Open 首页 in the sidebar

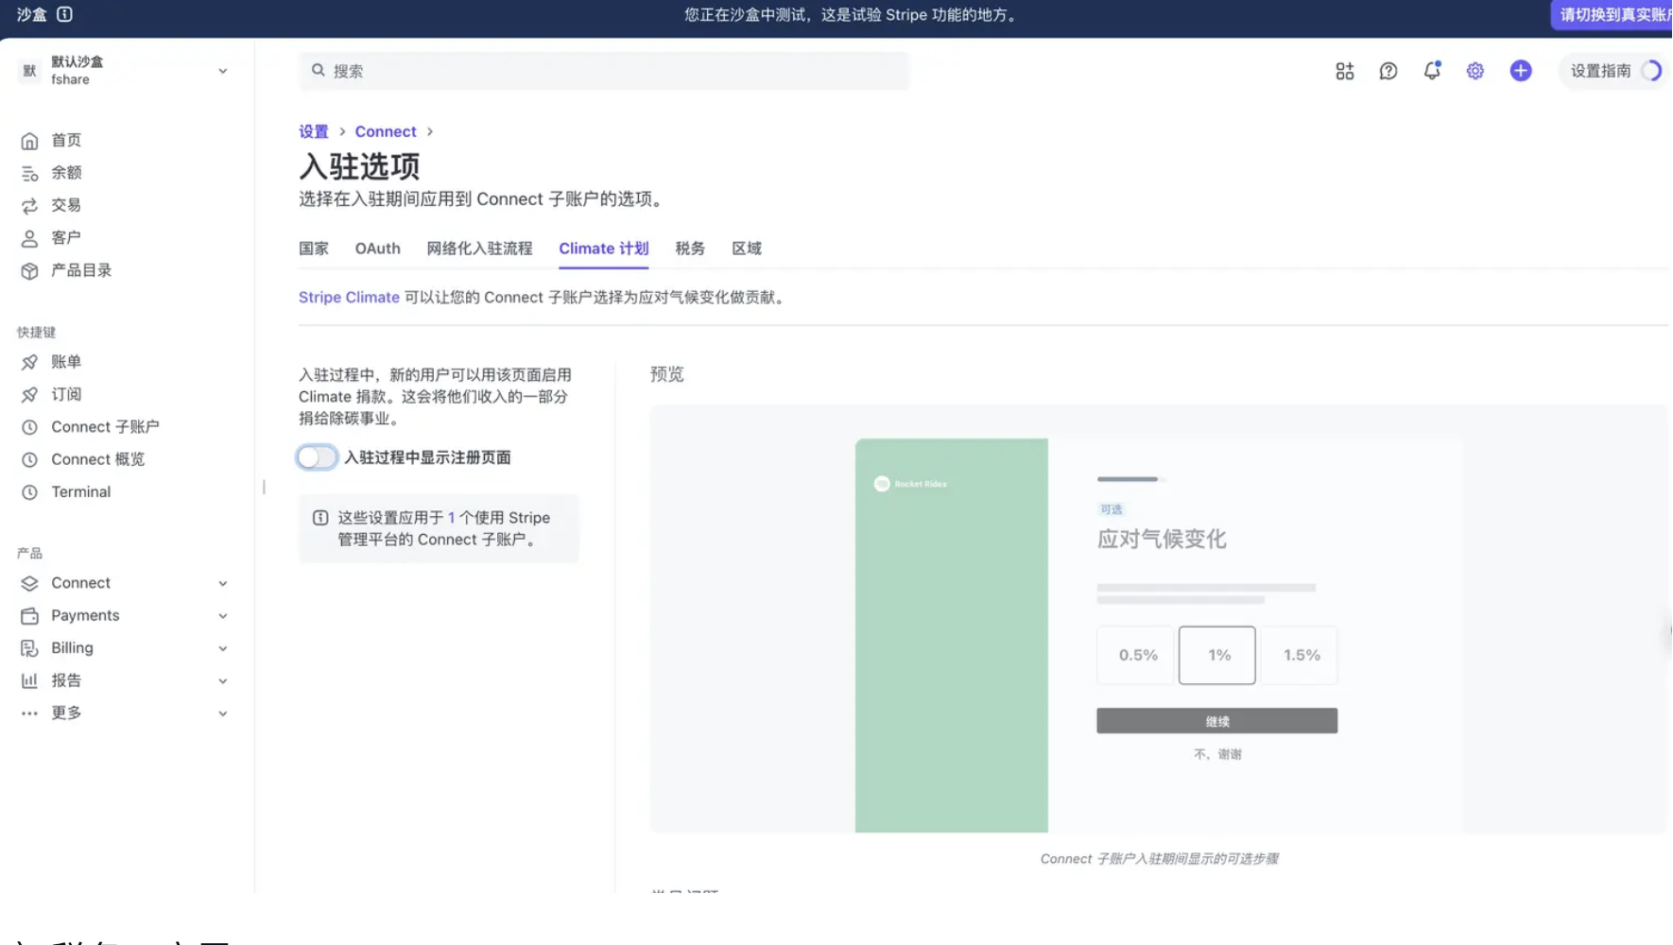point(66,141)
